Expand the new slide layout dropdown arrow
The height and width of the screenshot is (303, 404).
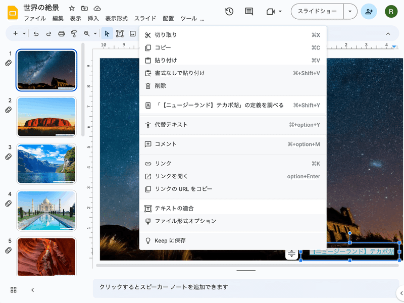24,33
